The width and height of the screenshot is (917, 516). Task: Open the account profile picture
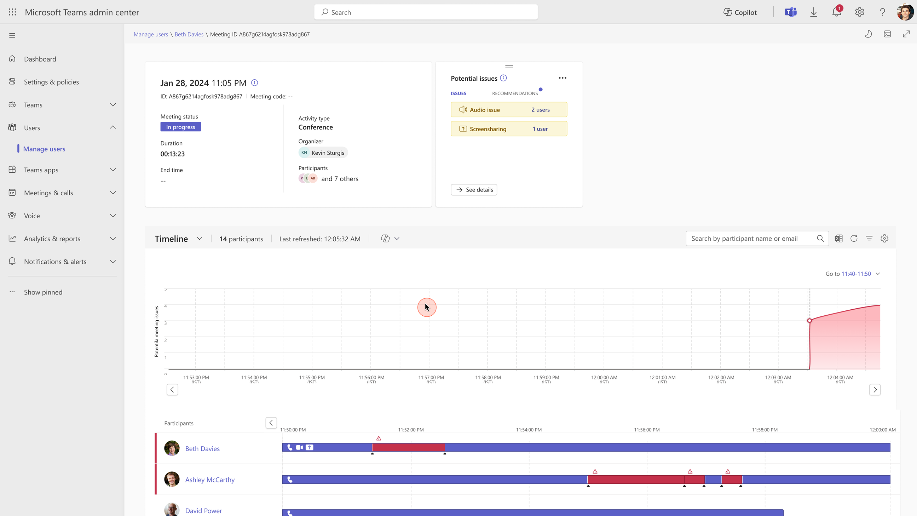(x=905, y=12)
